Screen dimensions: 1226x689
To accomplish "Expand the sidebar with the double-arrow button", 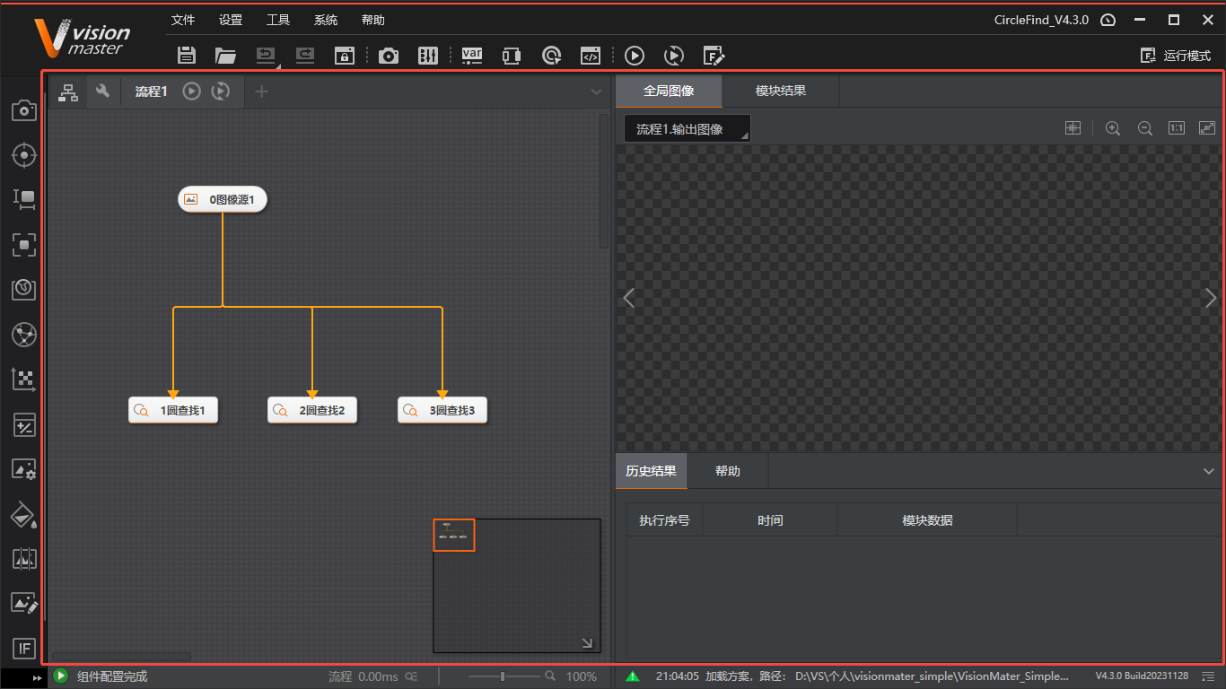I will pyautogui.click(x=37, y=678).
